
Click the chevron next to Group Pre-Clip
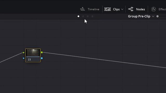153,16
